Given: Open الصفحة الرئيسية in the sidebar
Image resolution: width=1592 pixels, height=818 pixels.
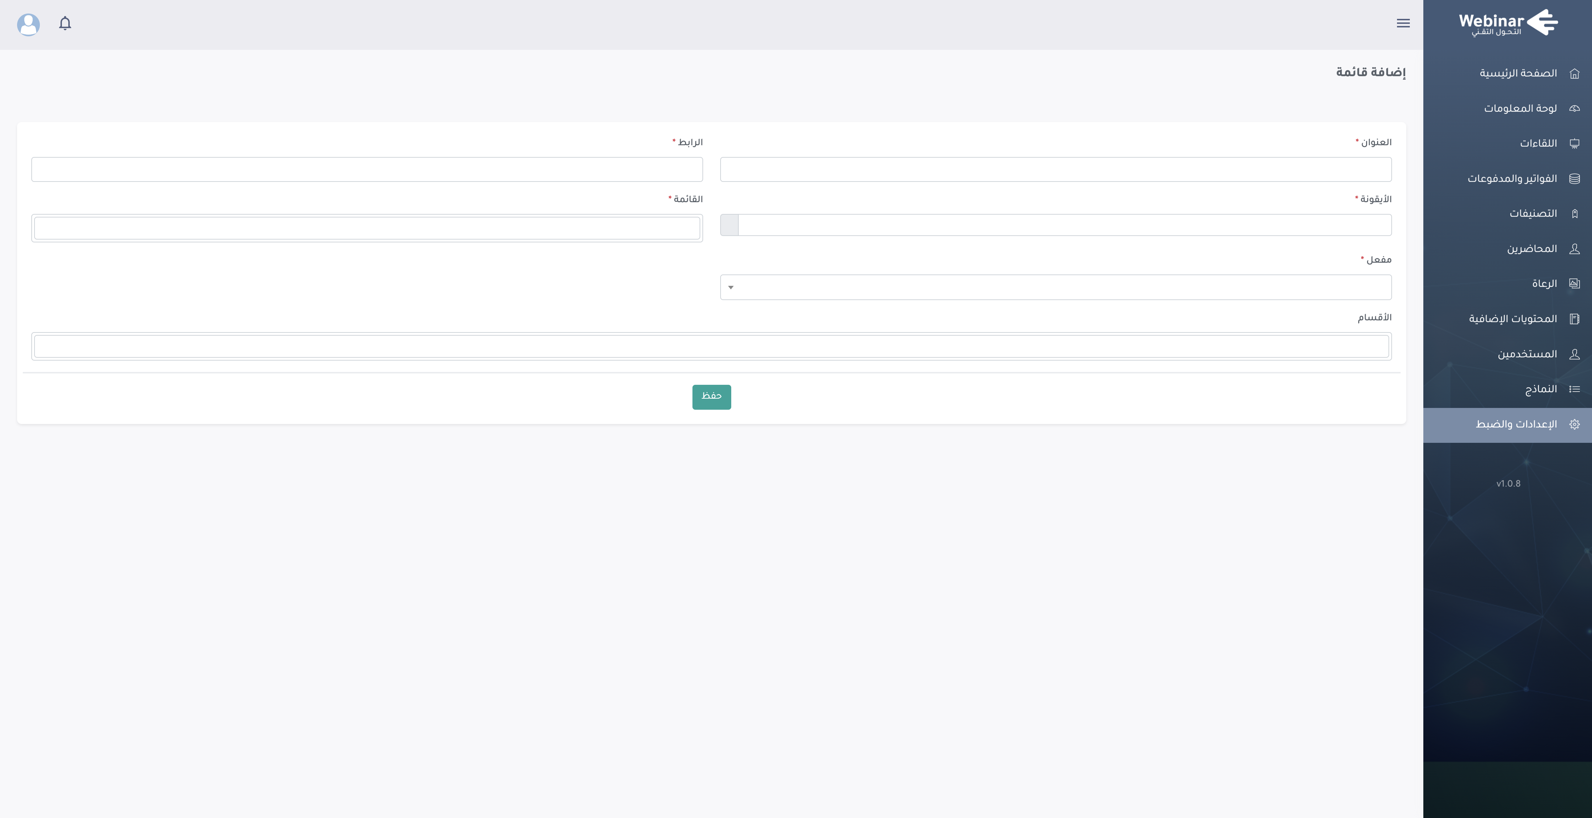Looking at the screenshot, I should [x=1507, y=74].
